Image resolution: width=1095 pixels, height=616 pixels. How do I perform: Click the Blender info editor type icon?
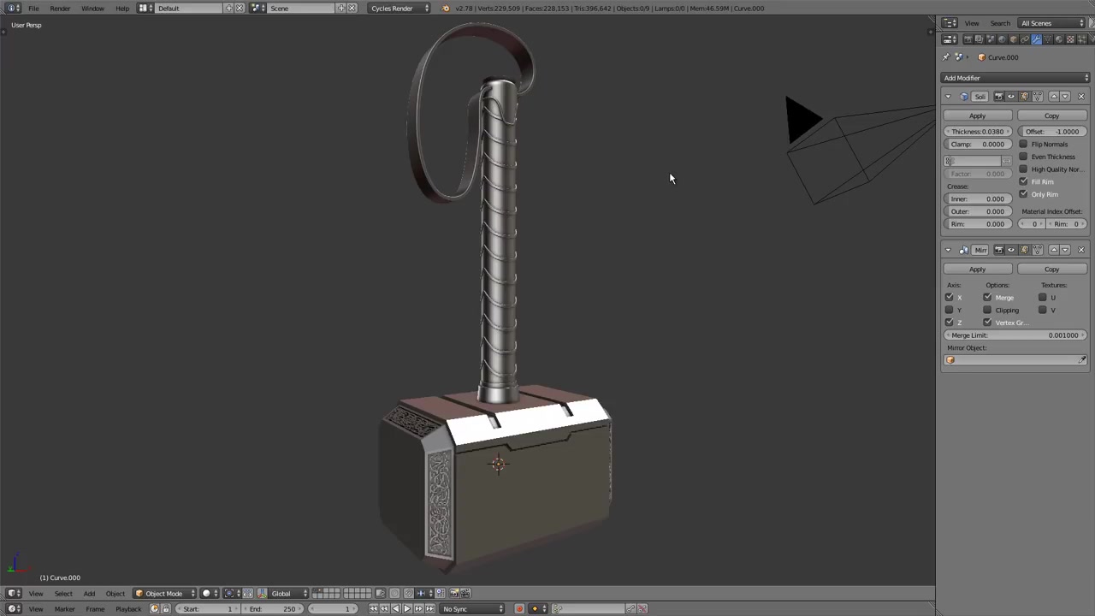(x=13, y=9)
